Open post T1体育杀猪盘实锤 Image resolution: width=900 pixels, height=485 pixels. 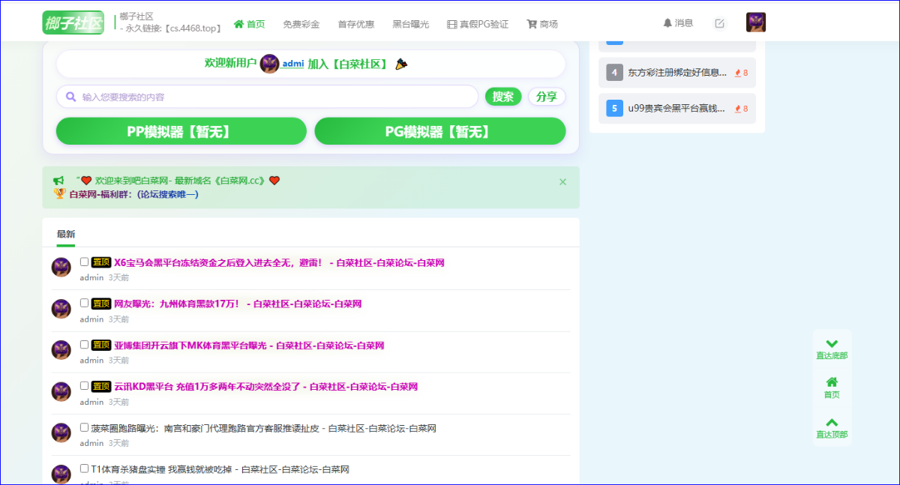click(x=220, y=470)
